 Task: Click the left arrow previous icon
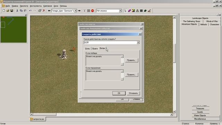point(49,11)
